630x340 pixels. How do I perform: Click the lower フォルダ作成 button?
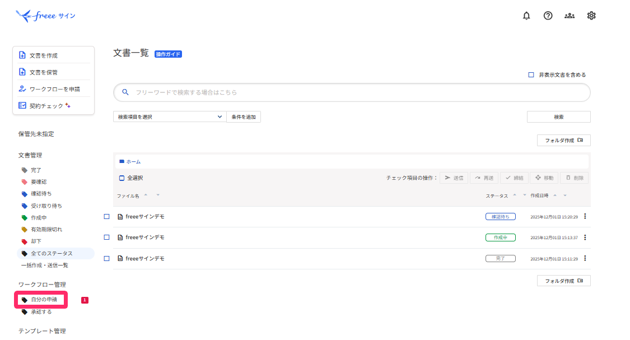[564, 281]
